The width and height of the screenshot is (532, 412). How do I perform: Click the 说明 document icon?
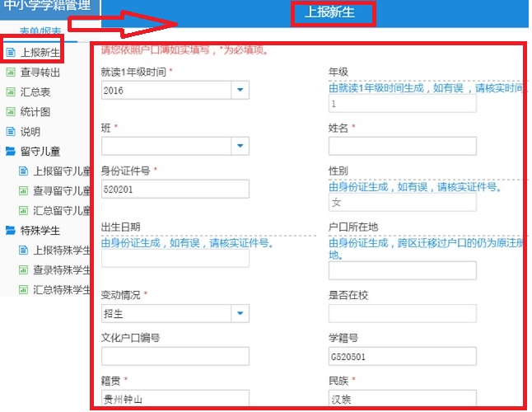click(x=11, y=131)
